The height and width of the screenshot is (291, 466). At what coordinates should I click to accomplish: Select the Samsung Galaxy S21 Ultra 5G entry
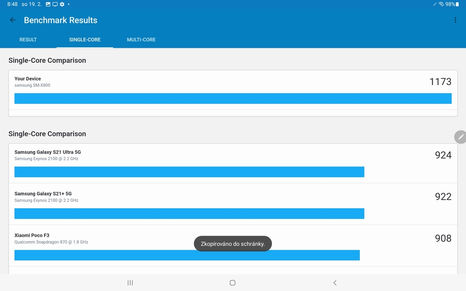47,152
